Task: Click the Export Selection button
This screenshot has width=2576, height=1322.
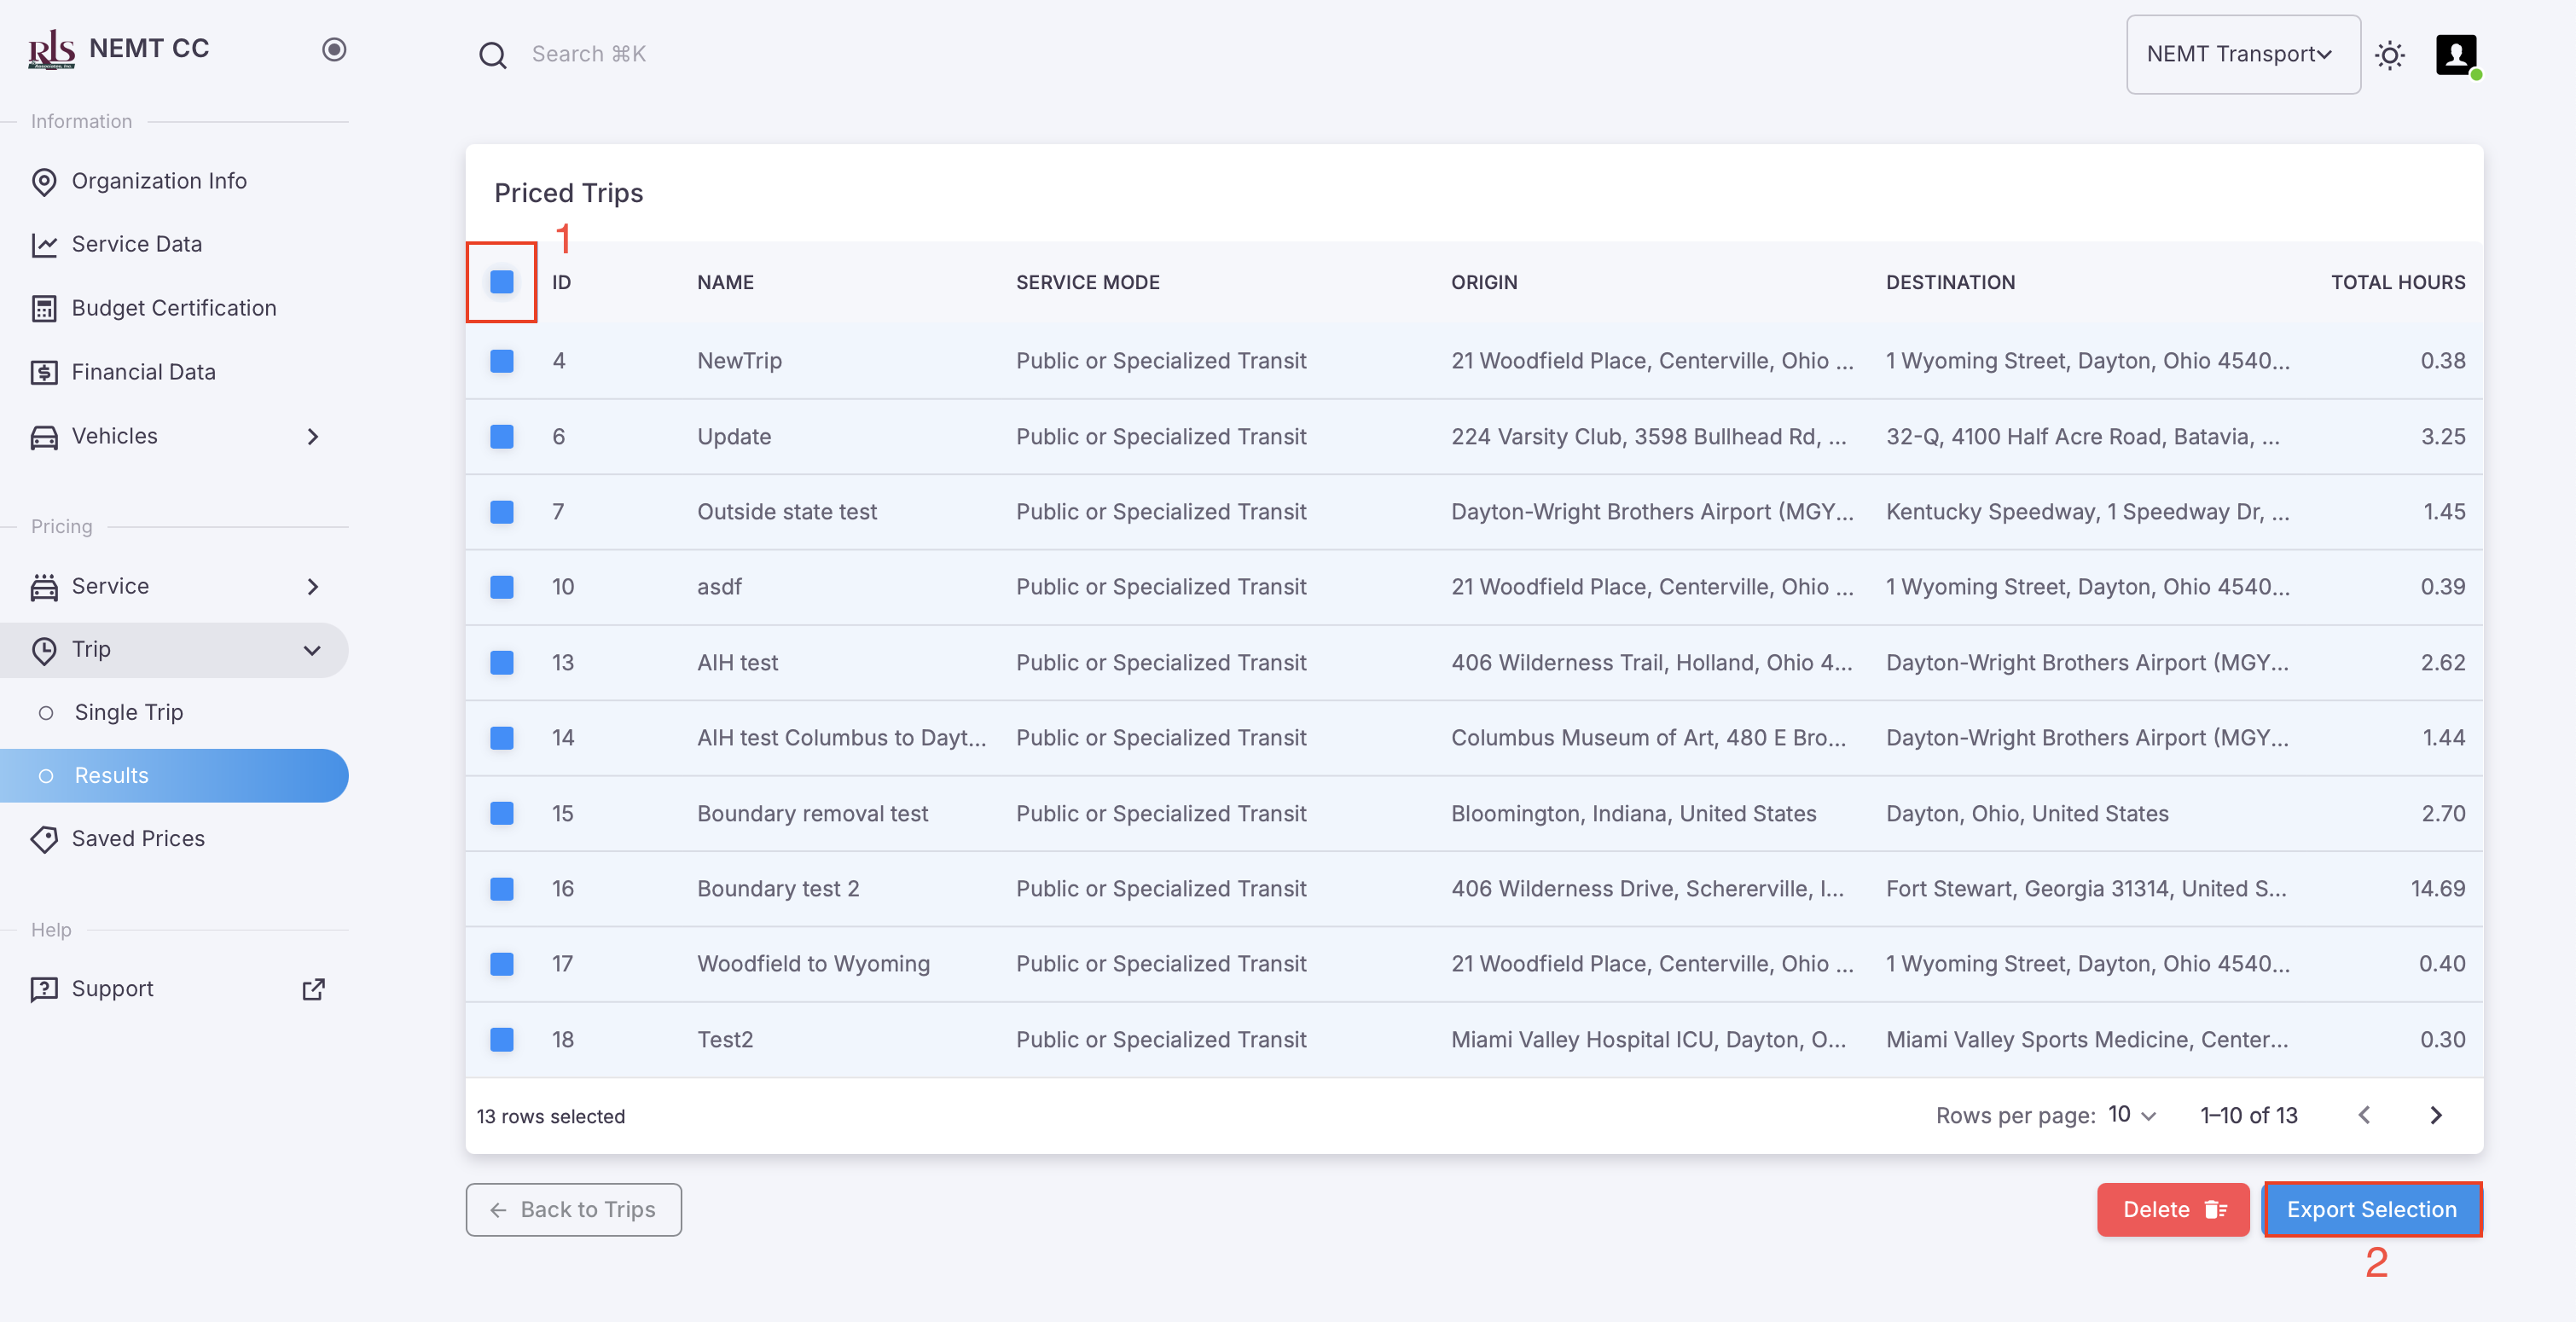Action: click(x=2371, y=1209)
